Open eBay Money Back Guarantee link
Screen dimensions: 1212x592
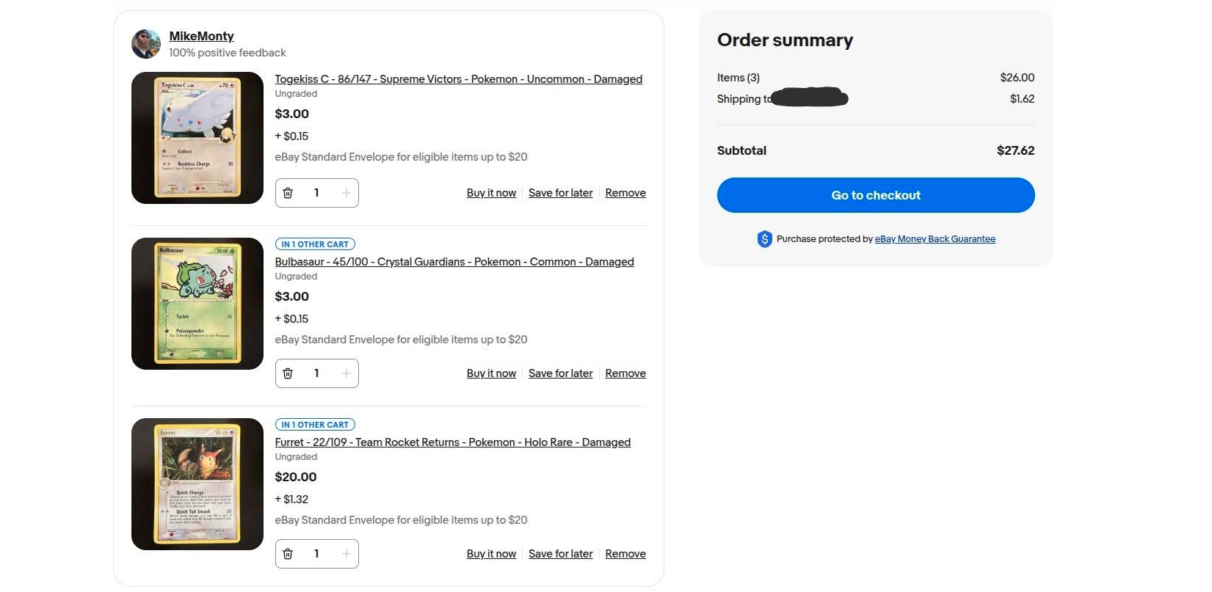935,239
